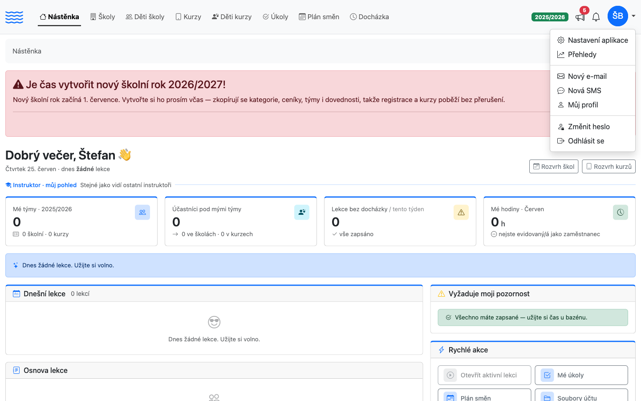Image resolution: width=641 pixels, height=401 pixels.
Task: Open the Mé úkoly quick action
Action: 581,375
